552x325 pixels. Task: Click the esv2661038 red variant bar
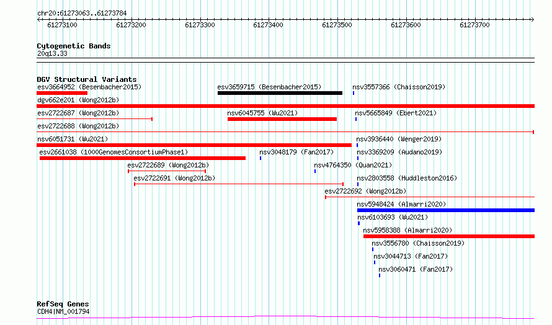143,158
